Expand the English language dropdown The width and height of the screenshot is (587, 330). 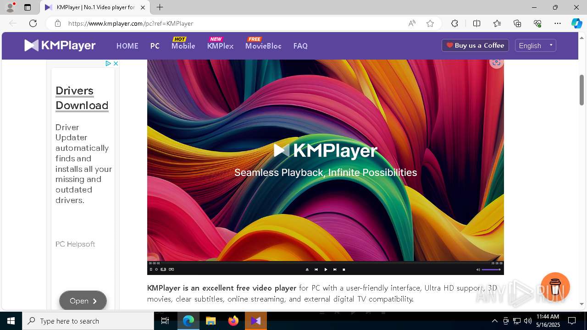[536, 45]
